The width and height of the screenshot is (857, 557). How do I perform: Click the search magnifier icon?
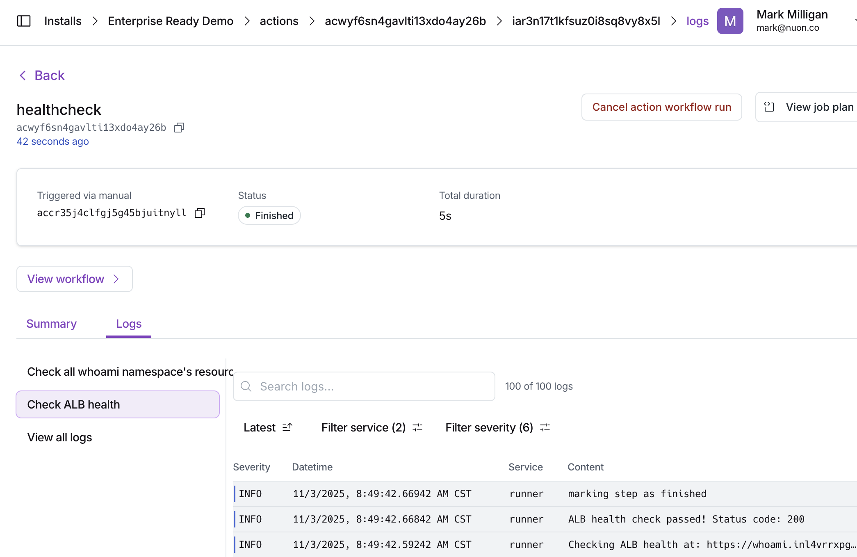[x=246, y=386]
